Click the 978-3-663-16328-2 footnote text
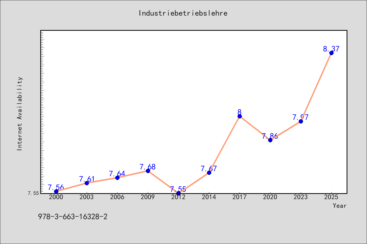Viewport: 367px width, 244px height. (x=73, y=217)
